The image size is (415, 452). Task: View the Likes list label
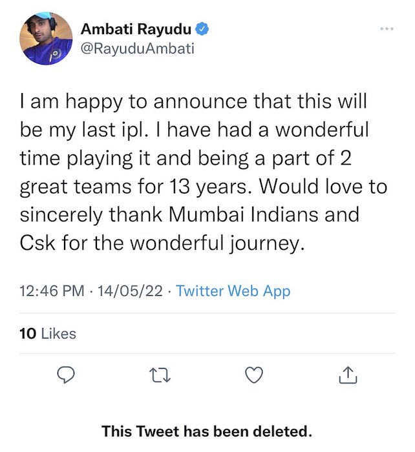(58, 334)
